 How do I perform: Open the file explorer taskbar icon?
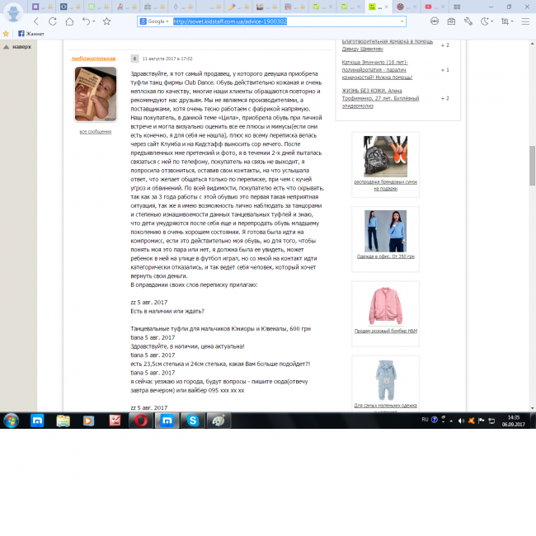[x=63, y=420]
